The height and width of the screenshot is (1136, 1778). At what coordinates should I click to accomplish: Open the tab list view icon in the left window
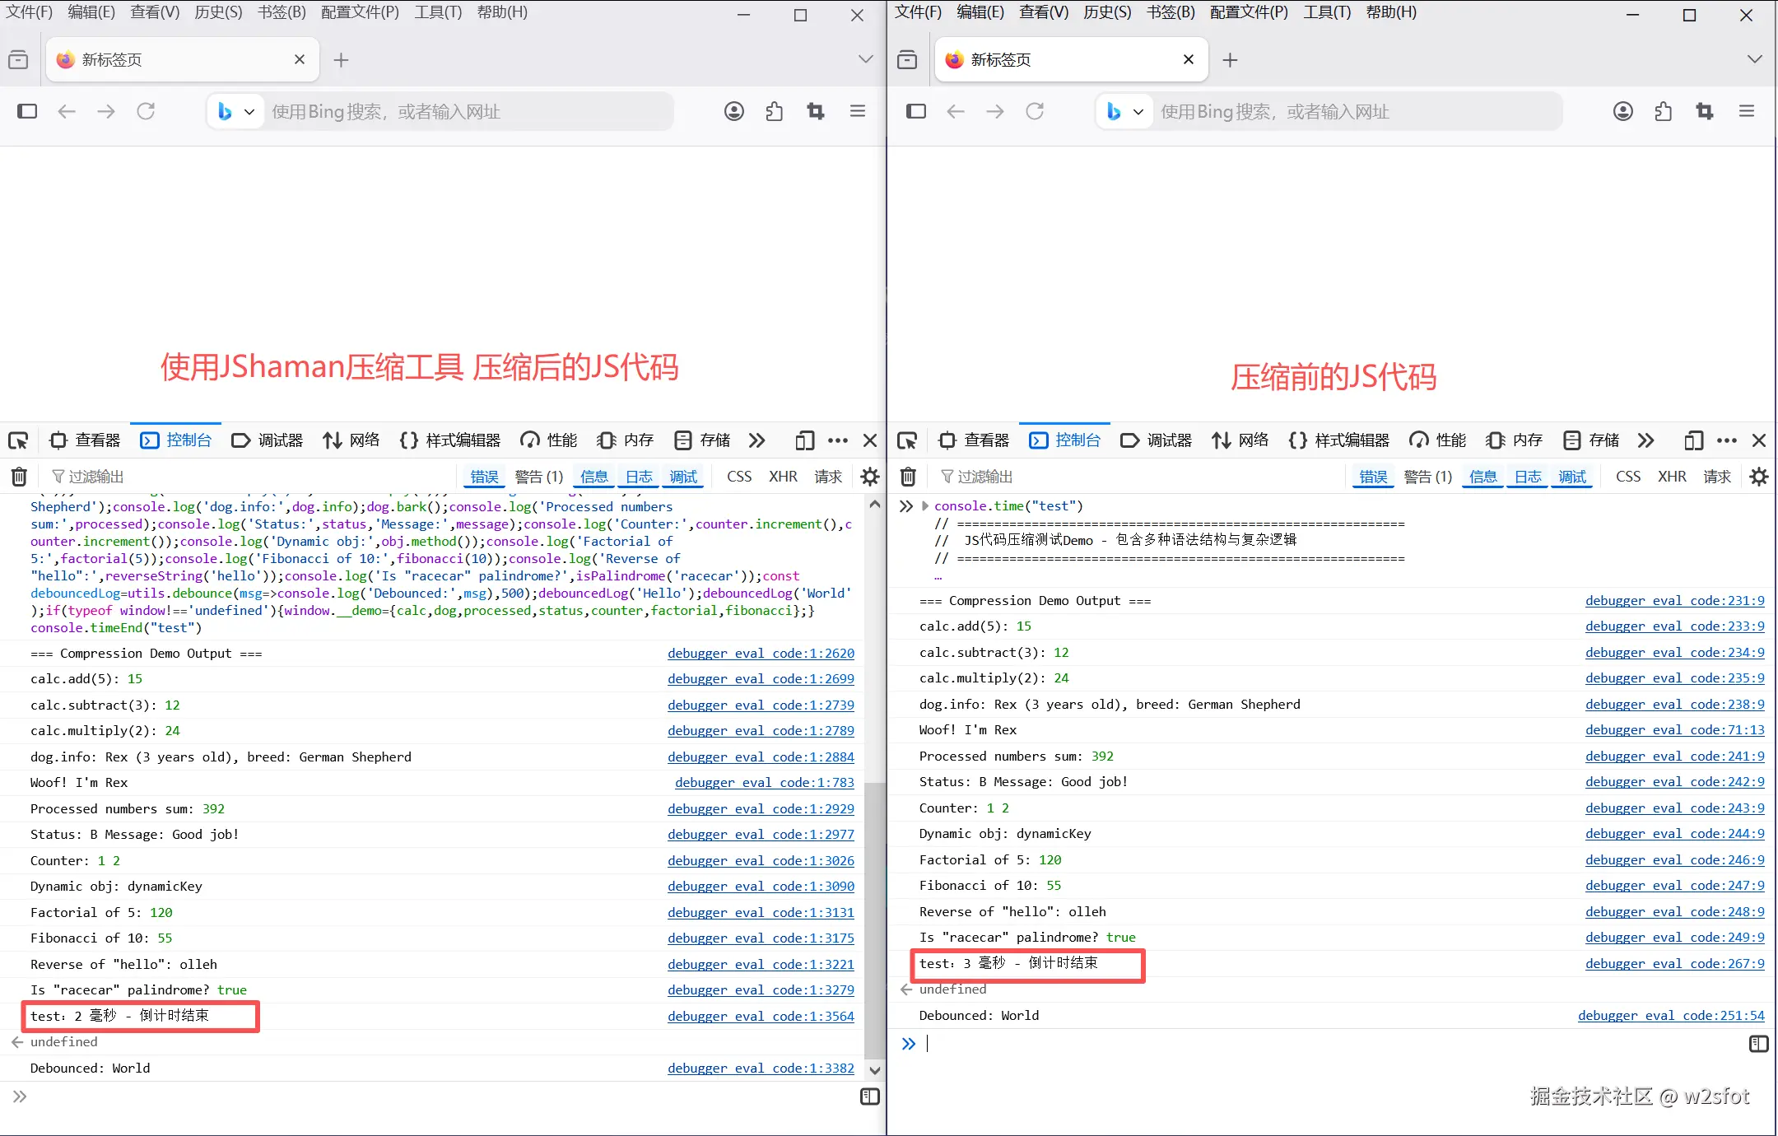(18, 59)
